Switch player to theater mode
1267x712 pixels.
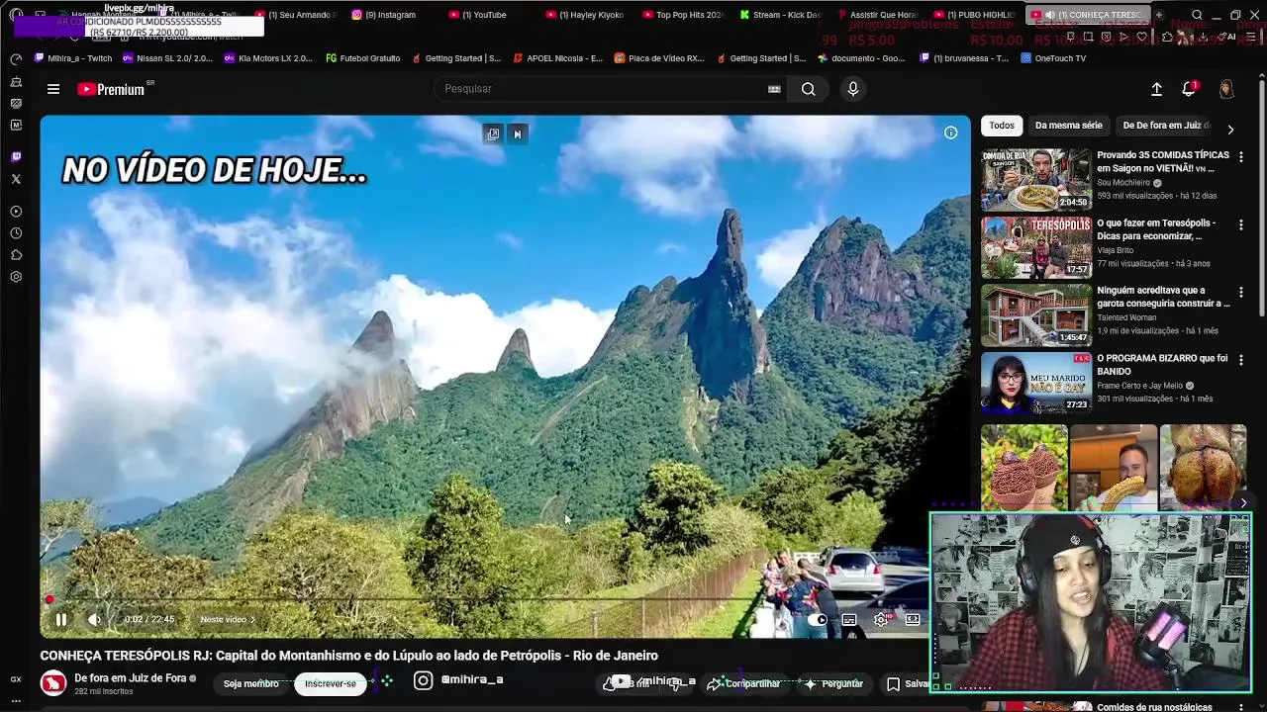point(913,619)
